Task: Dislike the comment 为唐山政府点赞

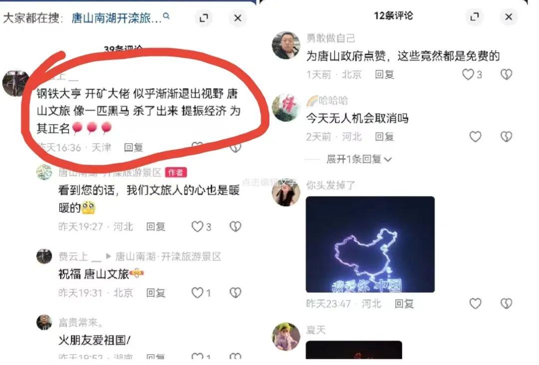Action: pos(506,74)
